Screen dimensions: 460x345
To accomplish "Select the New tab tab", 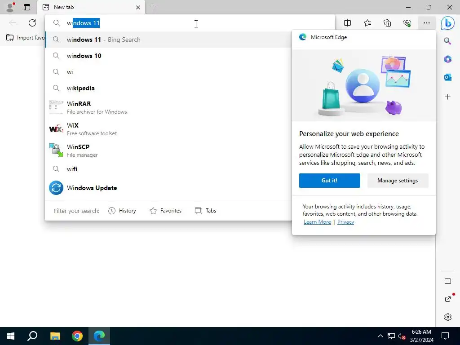I will [x=91, y=7].
